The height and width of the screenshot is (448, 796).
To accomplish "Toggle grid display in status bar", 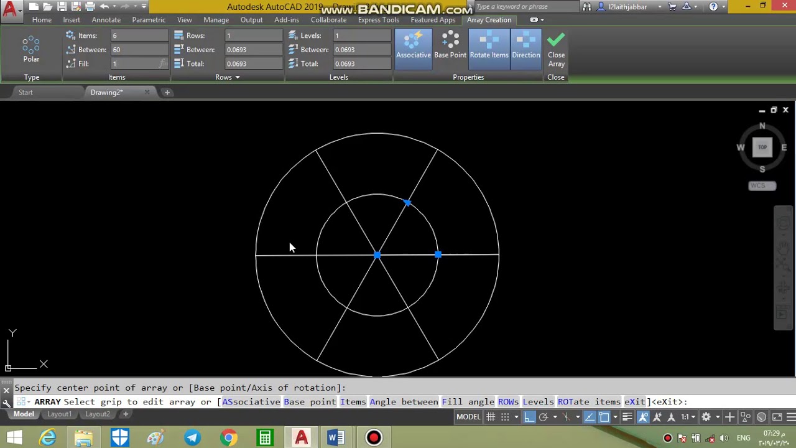I will coord(491,417).
